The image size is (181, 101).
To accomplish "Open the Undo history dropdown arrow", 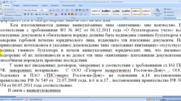I will tap(9, 2).
